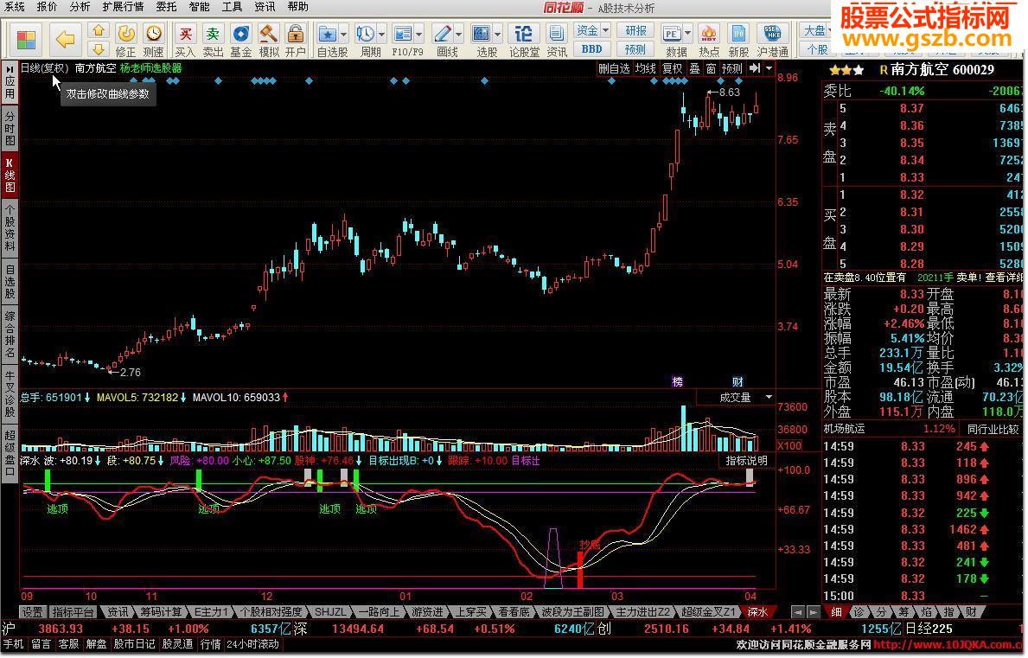Expand the F10/F9 dropdown arrow
Screen dimensions: 1028x658
click(x=419, y=34)
